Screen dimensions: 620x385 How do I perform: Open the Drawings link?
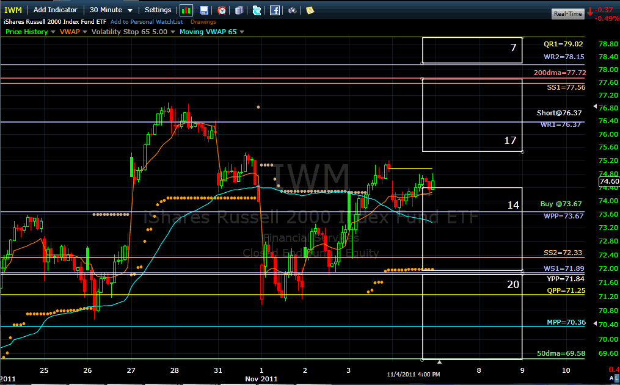coord(203,22)
